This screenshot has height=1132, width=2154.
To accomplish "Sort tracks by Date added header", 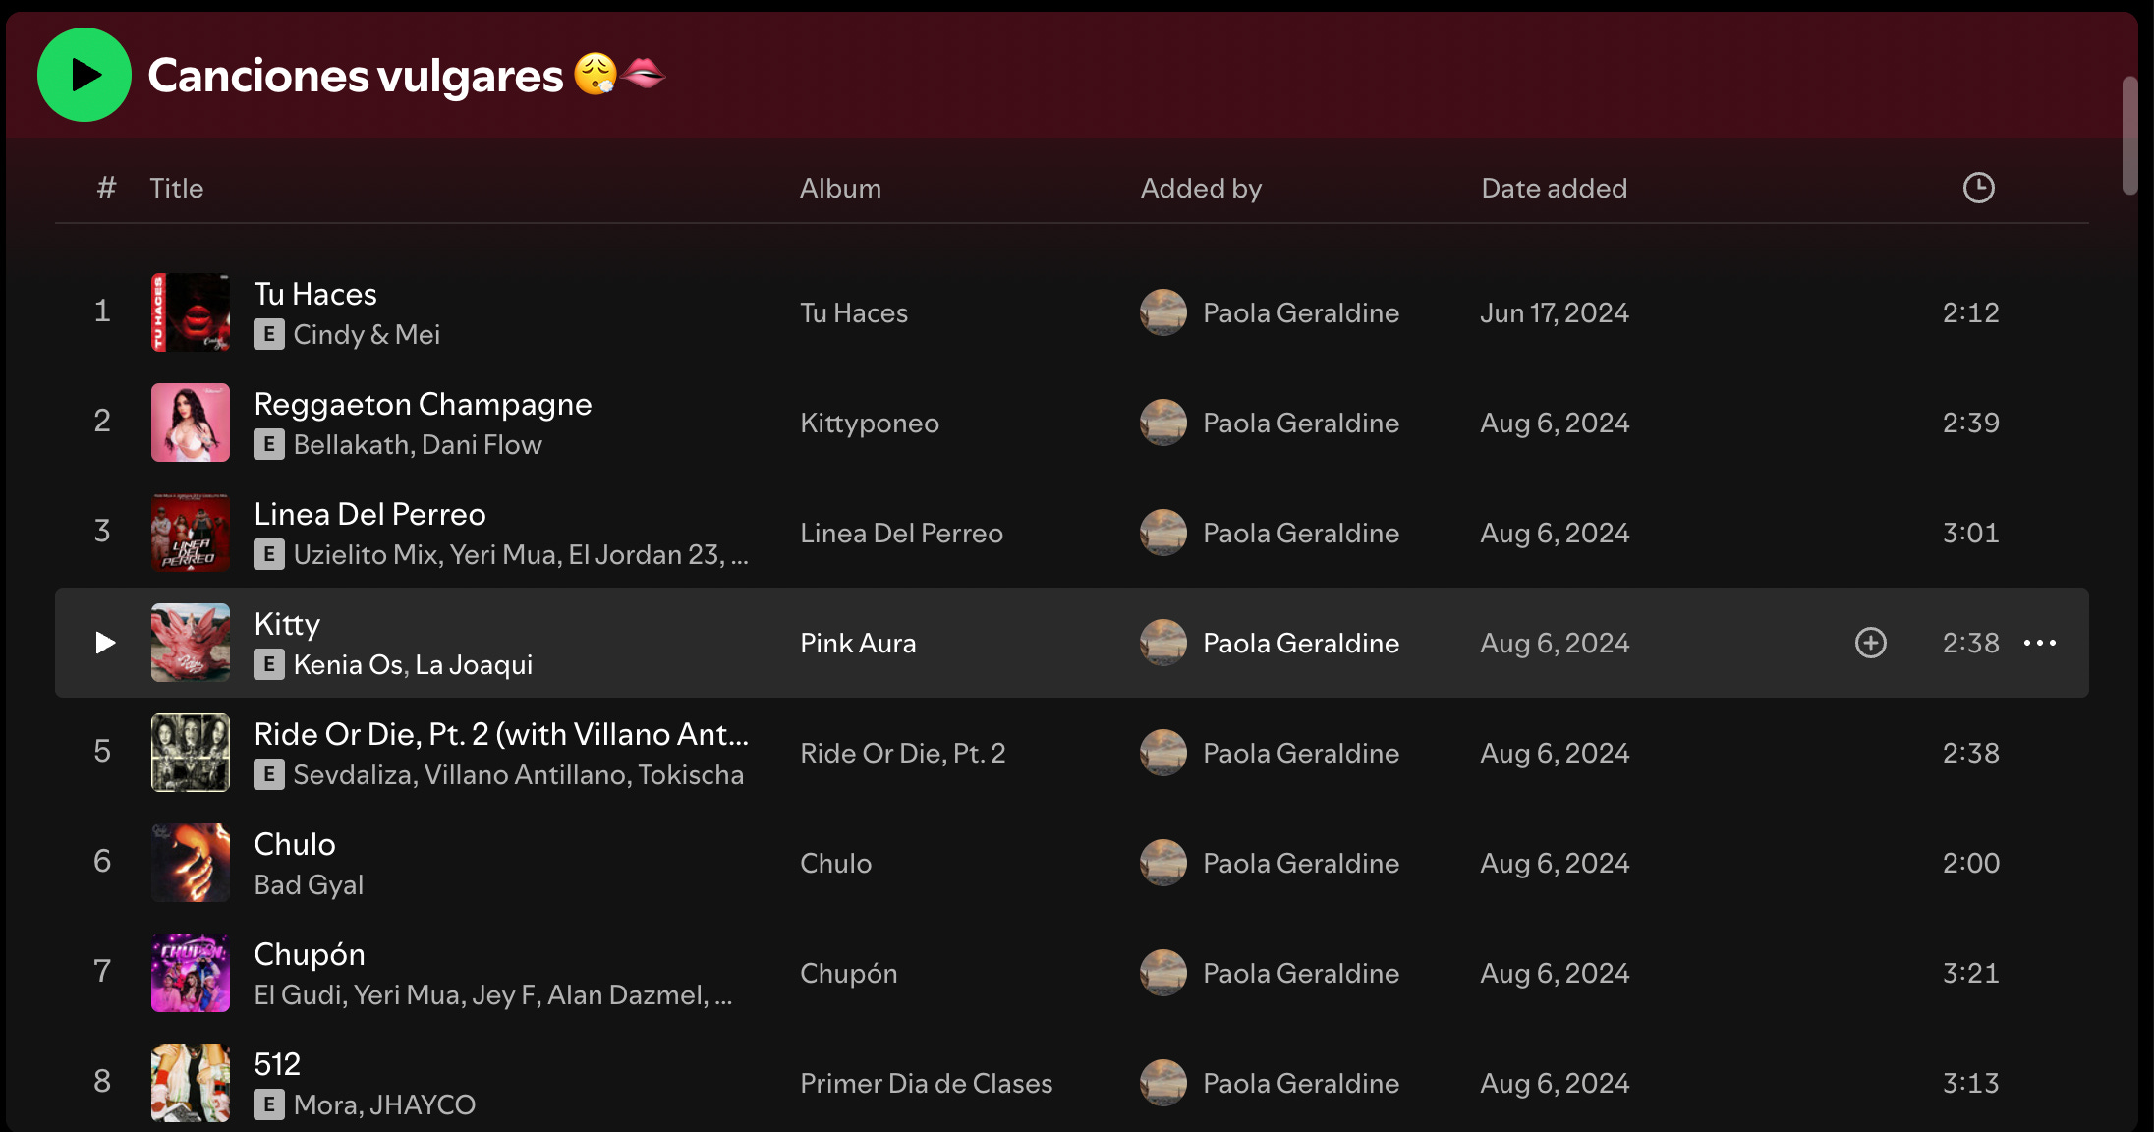I will pyautogui.click(x=1554, y=188).
